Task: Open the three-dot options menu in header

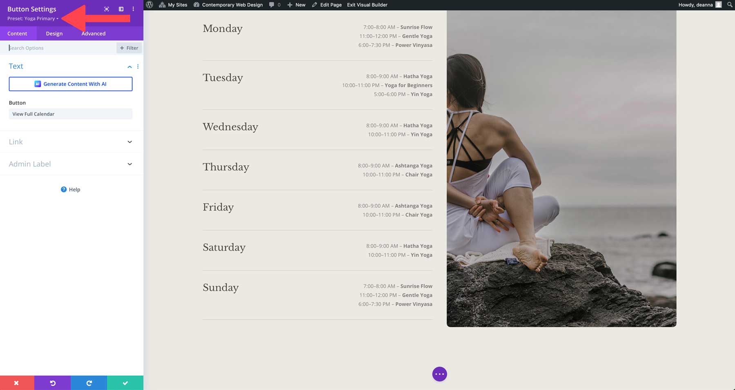Action: tap(133, 8)
